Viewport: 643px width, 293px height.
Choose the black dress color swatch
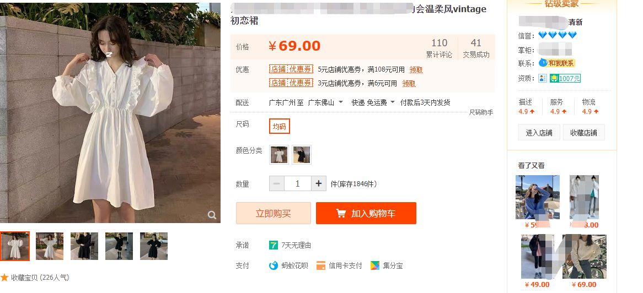302,155
